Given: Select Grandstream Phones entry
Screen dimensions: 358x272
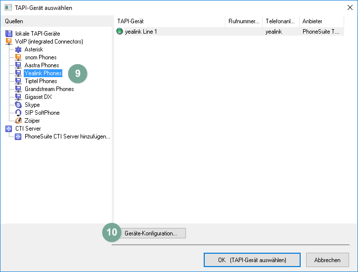Looking at the screenshot, I should click(x=49, y=89).
